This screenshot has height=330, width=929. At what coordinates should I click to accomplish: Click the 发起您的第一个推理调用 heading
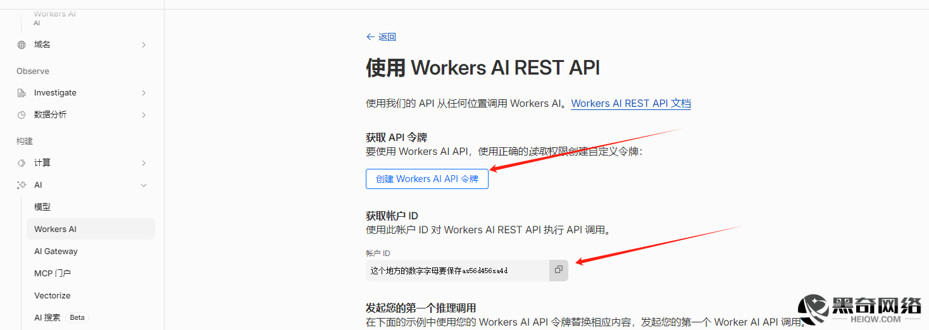point(421,309)
